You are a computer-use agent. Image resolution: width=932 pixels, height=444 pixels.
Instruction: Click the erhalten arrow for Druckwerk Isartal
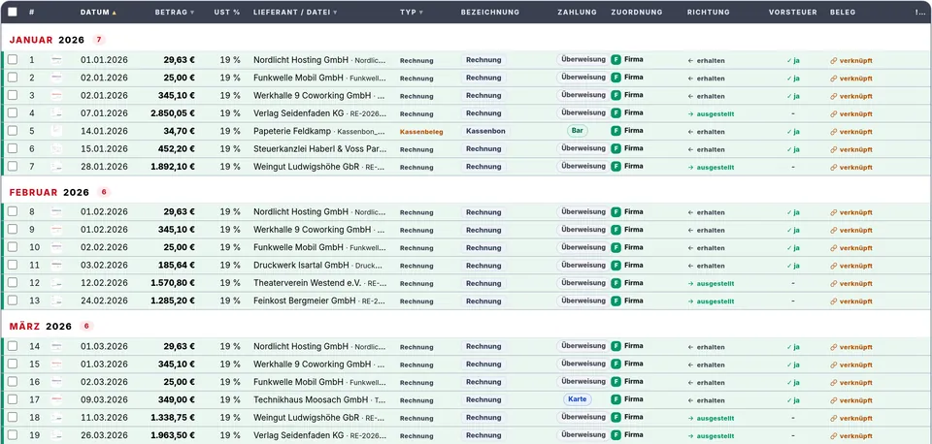click(x=690, y=266)
